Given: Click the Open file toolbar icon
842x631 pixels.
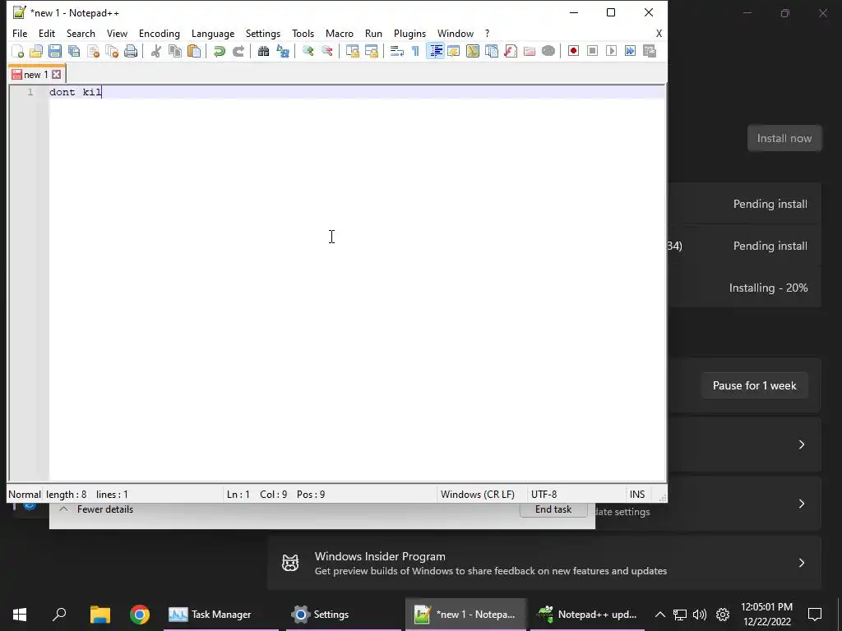Looking at the screenshot, I should (36, 51).
